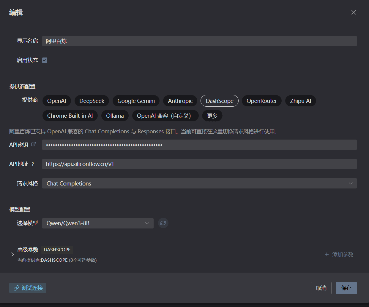Open the API密钥 external link icon

(34, 144)
